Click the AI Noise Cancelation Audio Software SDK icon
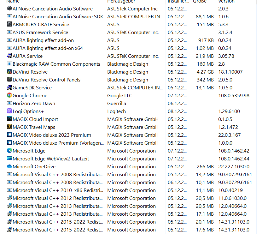Viewport: 268px width, 234px height. [9, 16]
